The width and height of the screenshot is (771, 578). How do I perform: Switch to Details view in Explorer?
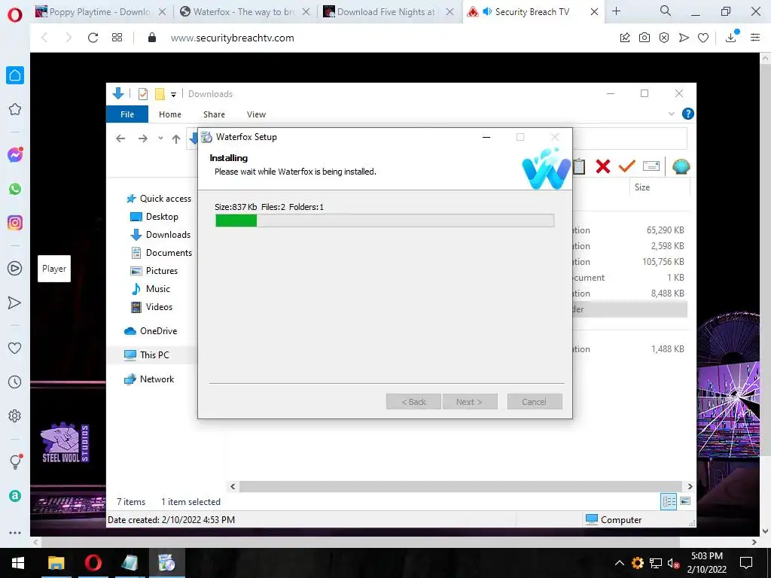coord(669,501)
